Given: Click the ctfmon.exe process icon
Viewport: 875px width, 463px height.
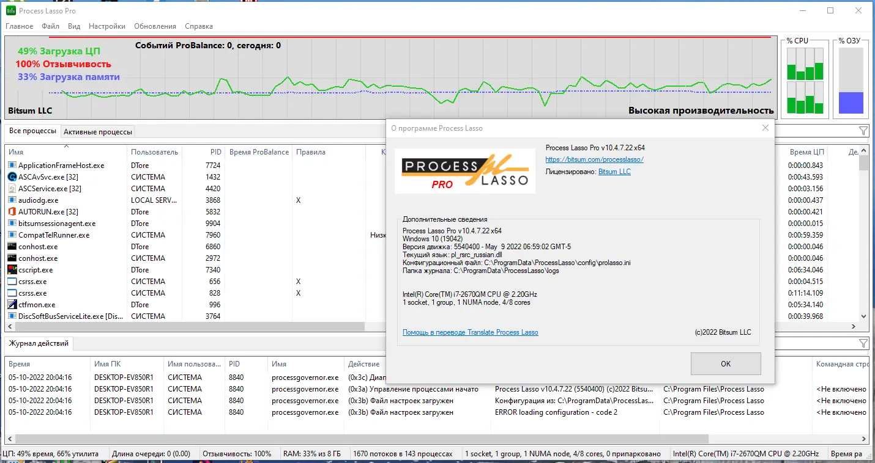Looking at the screenshot, I should coord(12,304).
